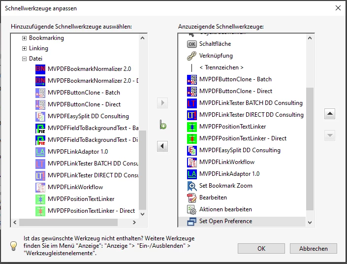Click the Bearbeiten icon
Viewport: 347px width, 264px height.
192,198
